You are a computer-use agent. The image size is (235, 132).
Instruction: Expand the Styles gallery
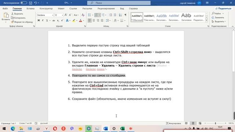coord(206,21)
